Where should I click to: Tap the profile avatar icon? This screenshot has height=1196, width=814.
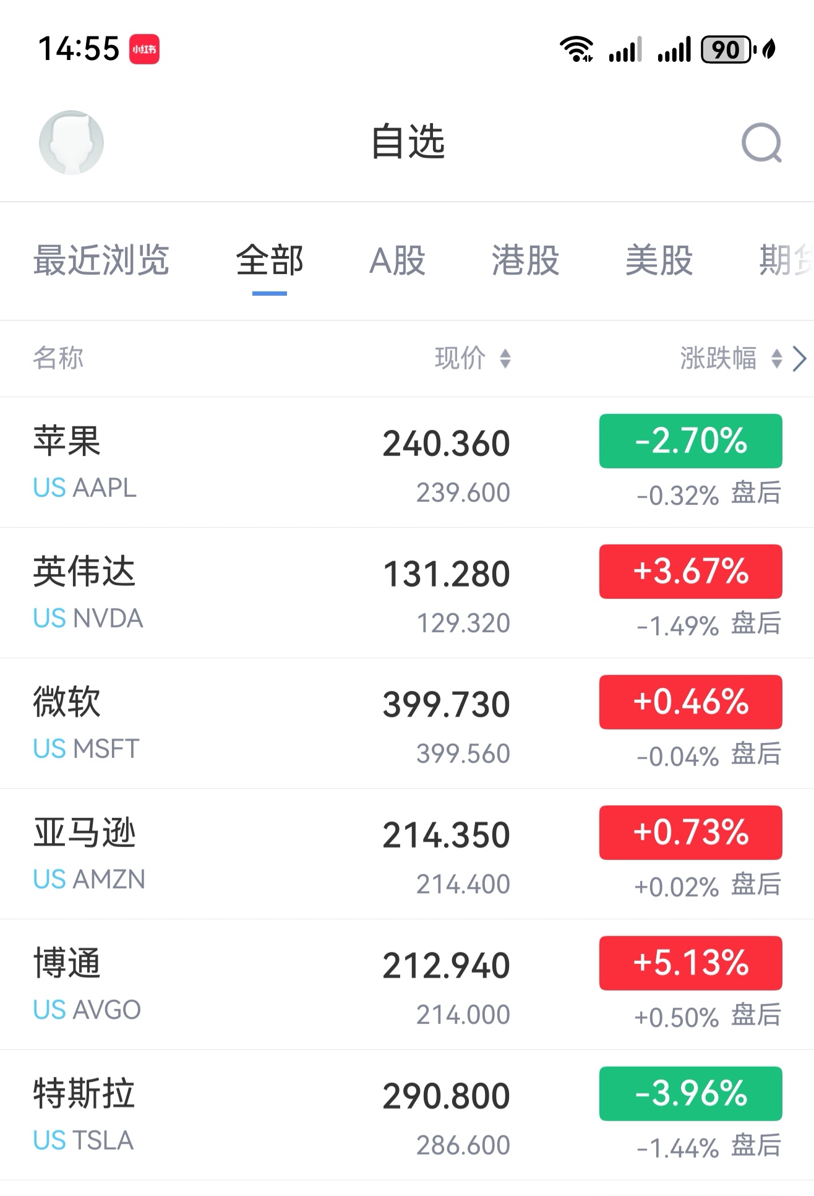[x=71, y=142]
